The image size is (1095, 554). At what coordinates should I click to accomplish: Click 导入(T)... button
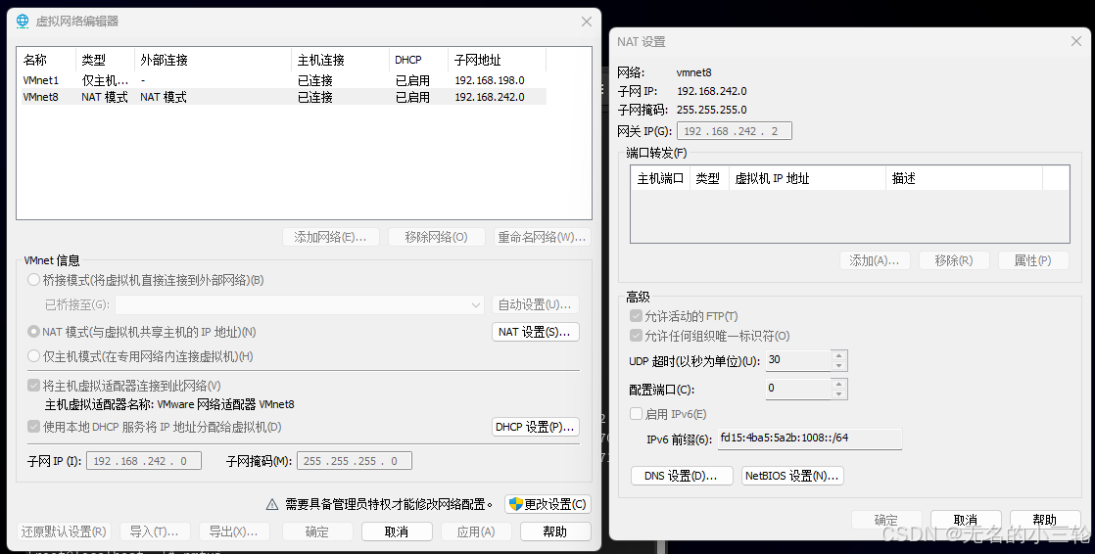[155, 531]
